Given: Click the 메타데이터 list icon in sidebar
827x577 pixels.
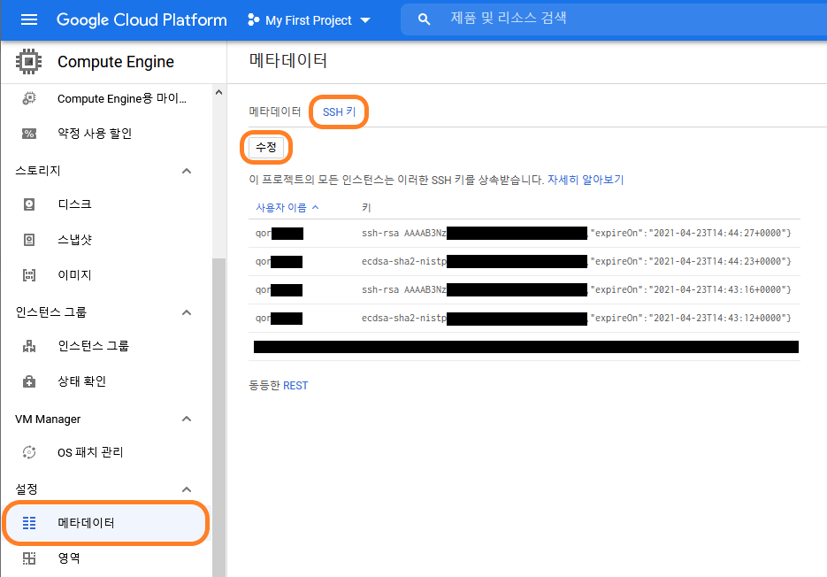Looking at the screenshot, I should 29,523.
